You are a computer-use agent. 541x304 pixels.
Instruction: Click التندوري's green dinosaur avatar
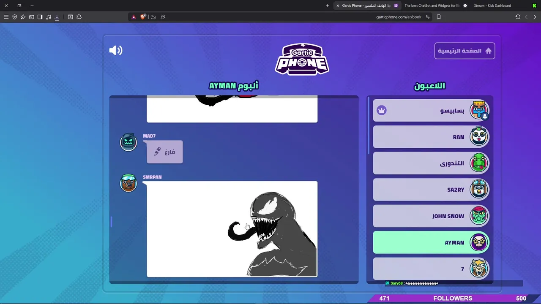[479, 163]
